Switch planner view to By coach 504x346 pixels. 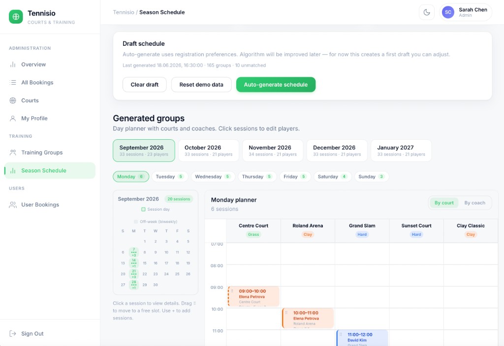[475, 203]
